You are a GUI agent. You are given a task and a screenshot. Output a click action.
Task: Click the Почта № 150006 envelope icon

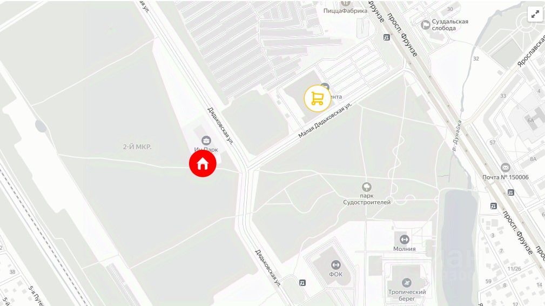[506, 168]
